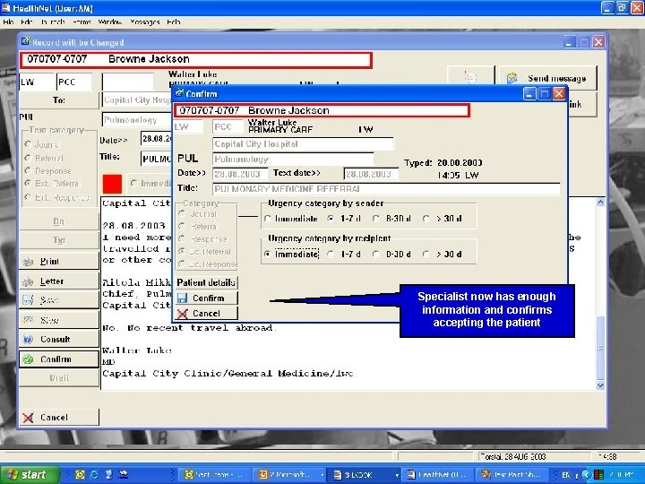This screenshot has height=484, width=645.
Task: Click patient name field in Confirm dialog
Action: click(x=322, y=110)
